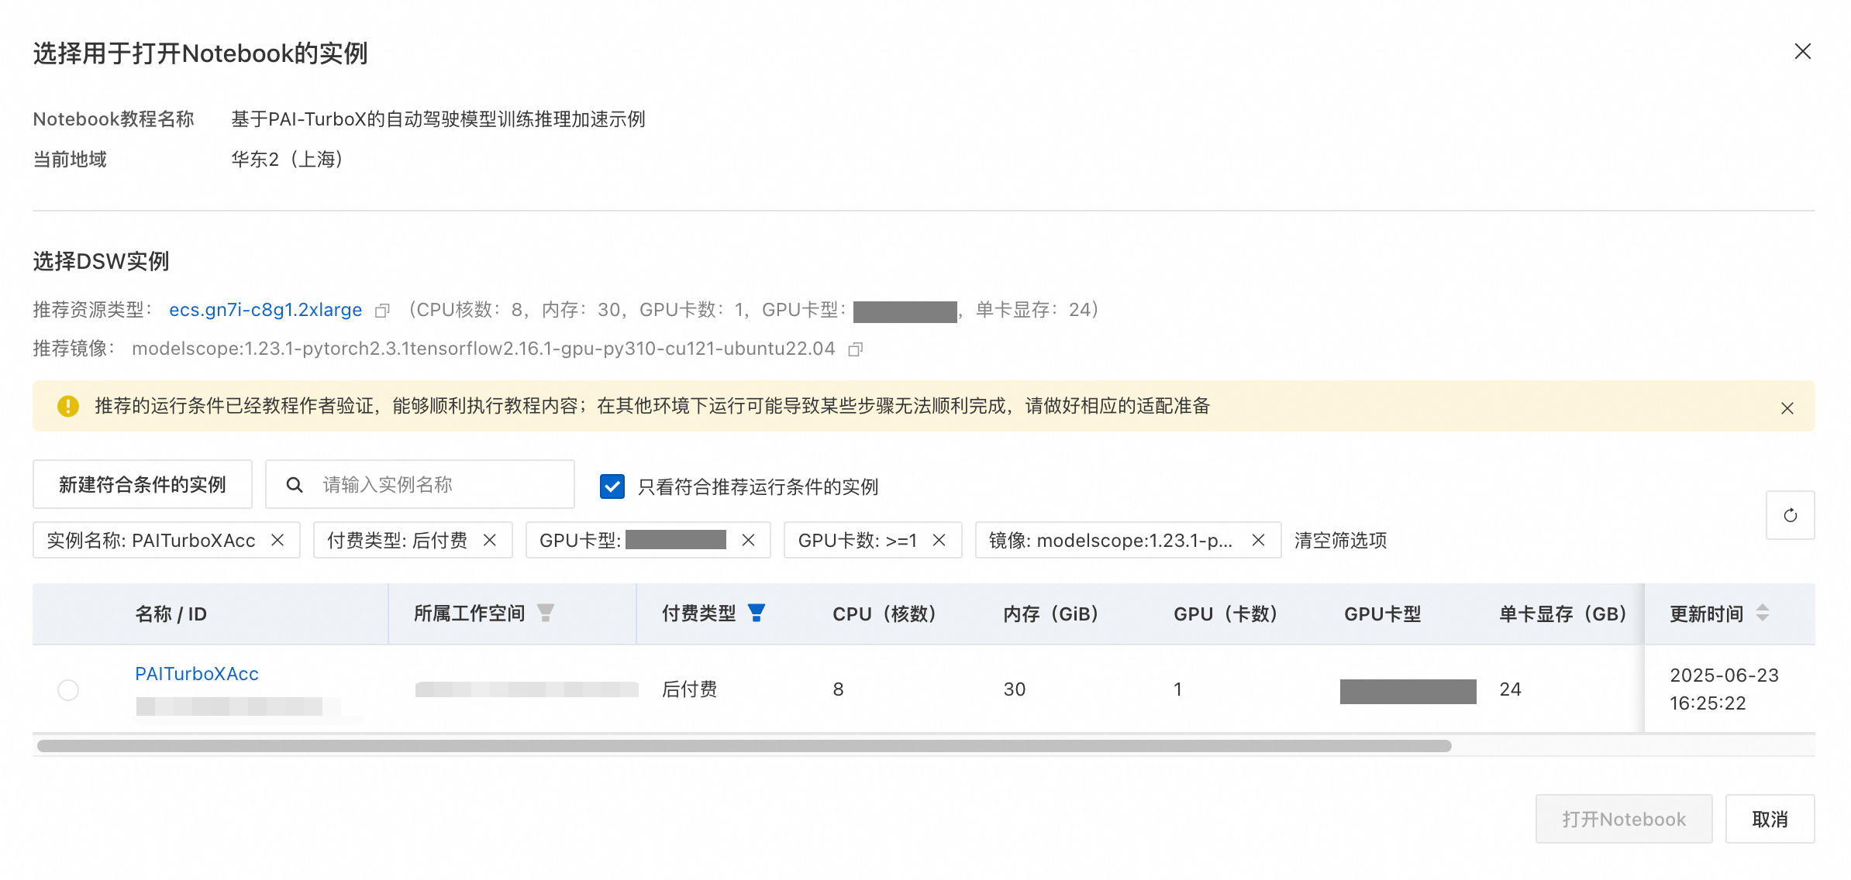The width and height of the screenshot is (1851, 880).
Task: Sort by 更新时间 column
Action: [x=1762, y=614]
